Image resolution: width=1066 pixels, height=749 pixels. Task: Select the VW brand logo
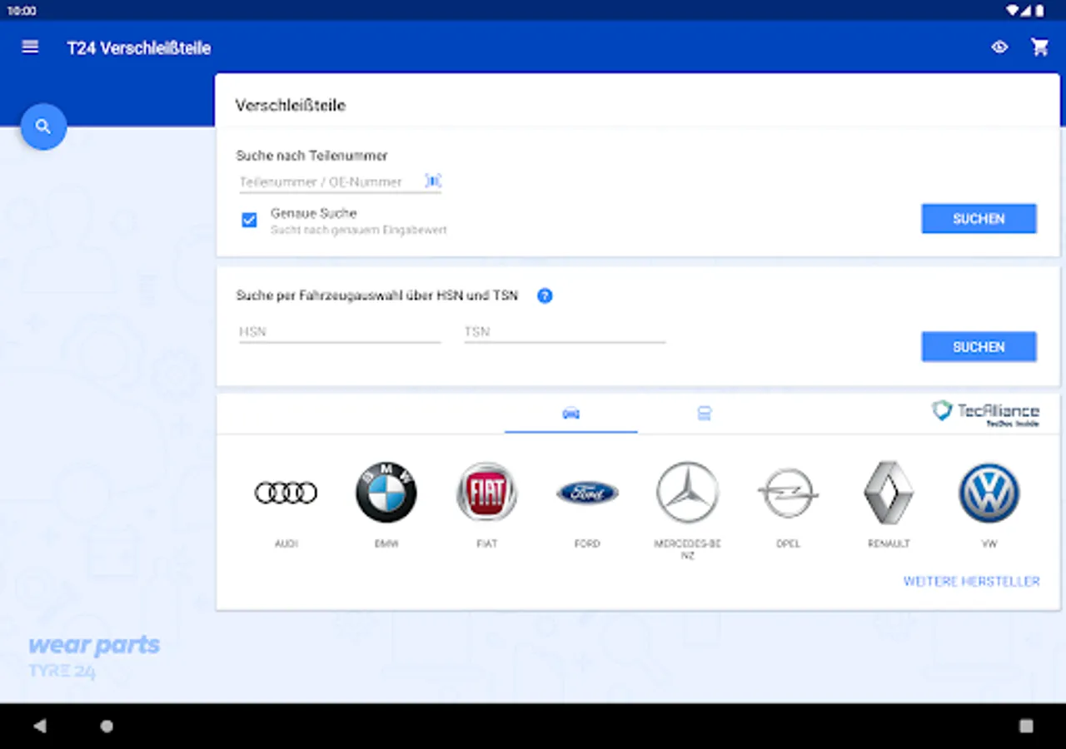pyautogui.click(x=989, y=493)
